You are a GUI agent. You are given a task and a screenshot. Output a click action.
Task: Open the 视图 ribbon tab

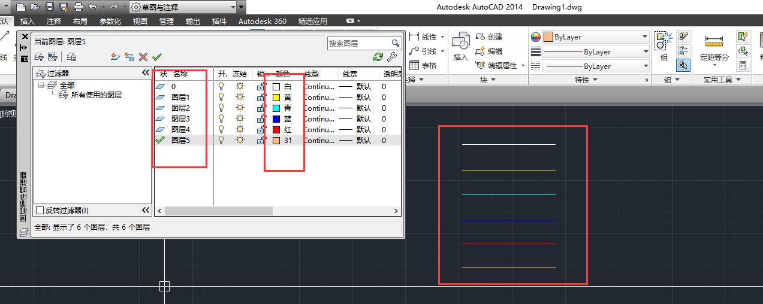tap(140, 21)
